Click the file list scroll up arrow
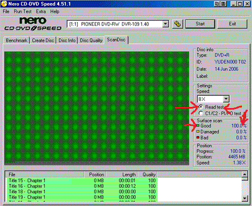The image size is (252, 206). pyautogui.click(x=245, y=174)
